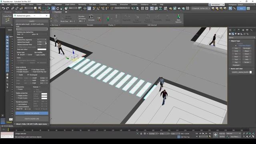Toggle the Freeze interactivity checkbox
The image size is (256, 144).
(x=17, y=89)
